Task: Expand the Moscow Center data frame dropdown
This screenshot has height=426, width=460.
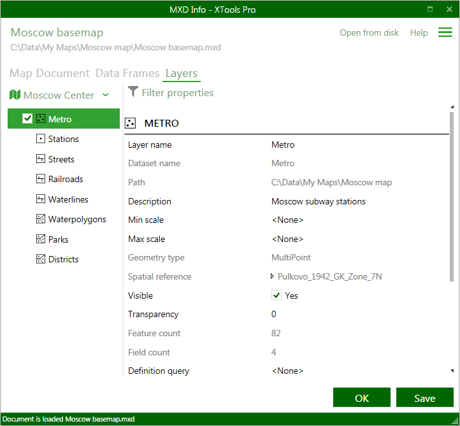Action: point(106,95)
